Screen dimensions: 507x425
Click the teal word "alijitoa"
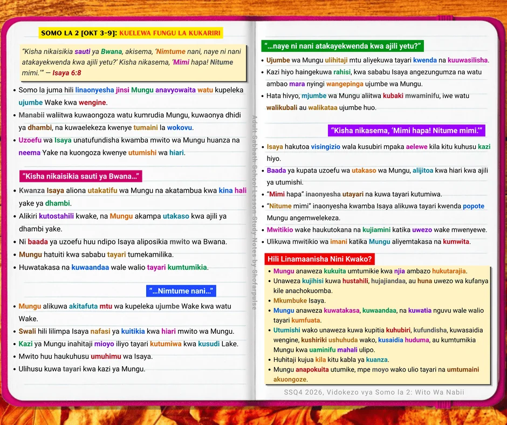[423, 170]
